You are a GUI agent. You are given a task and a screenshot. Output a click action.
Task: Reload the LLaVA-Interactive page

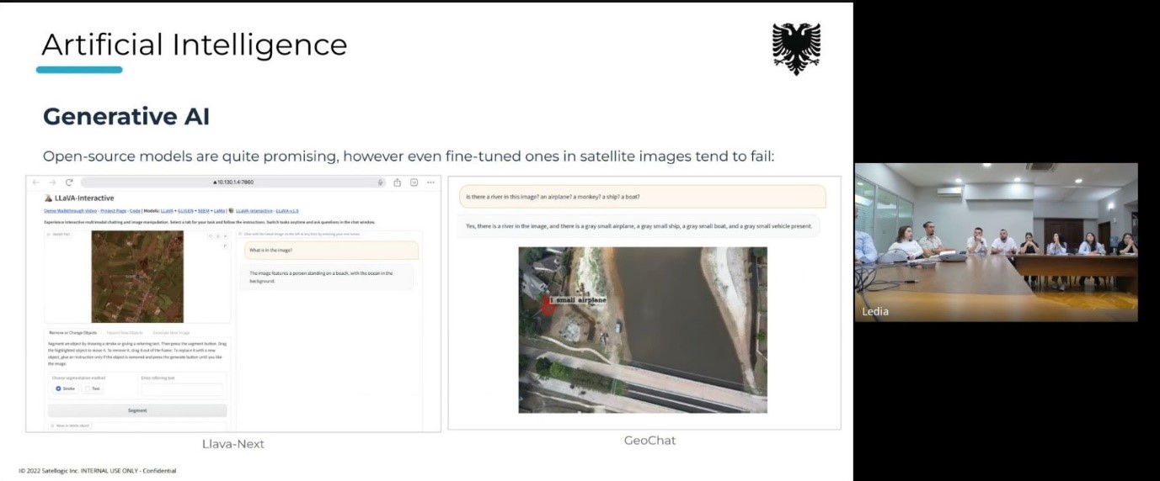[69, 182]
